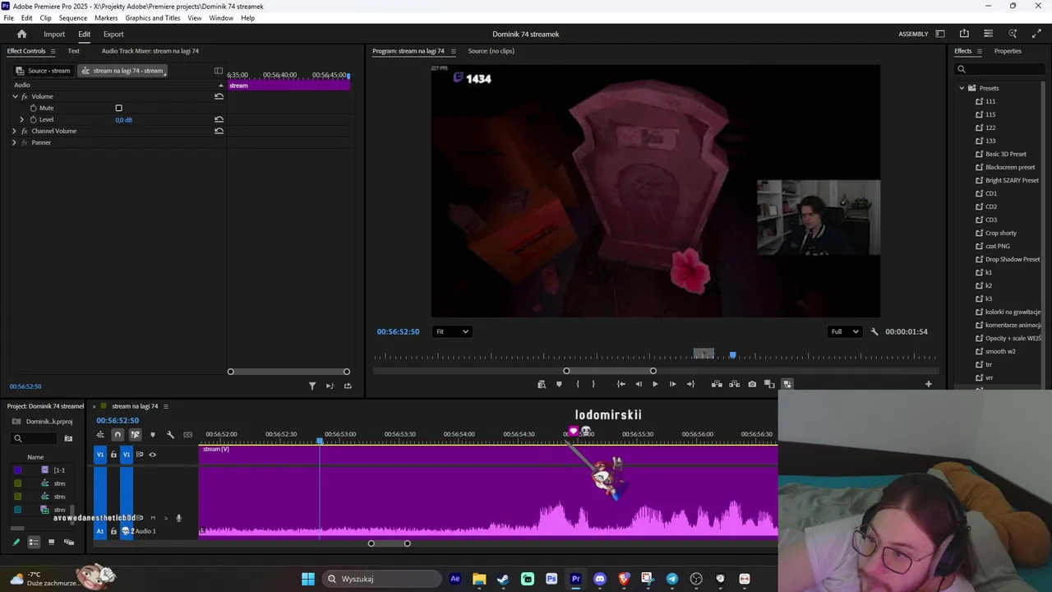
Task: Switch to the Properties tab
Action: tap(1008, 51)
